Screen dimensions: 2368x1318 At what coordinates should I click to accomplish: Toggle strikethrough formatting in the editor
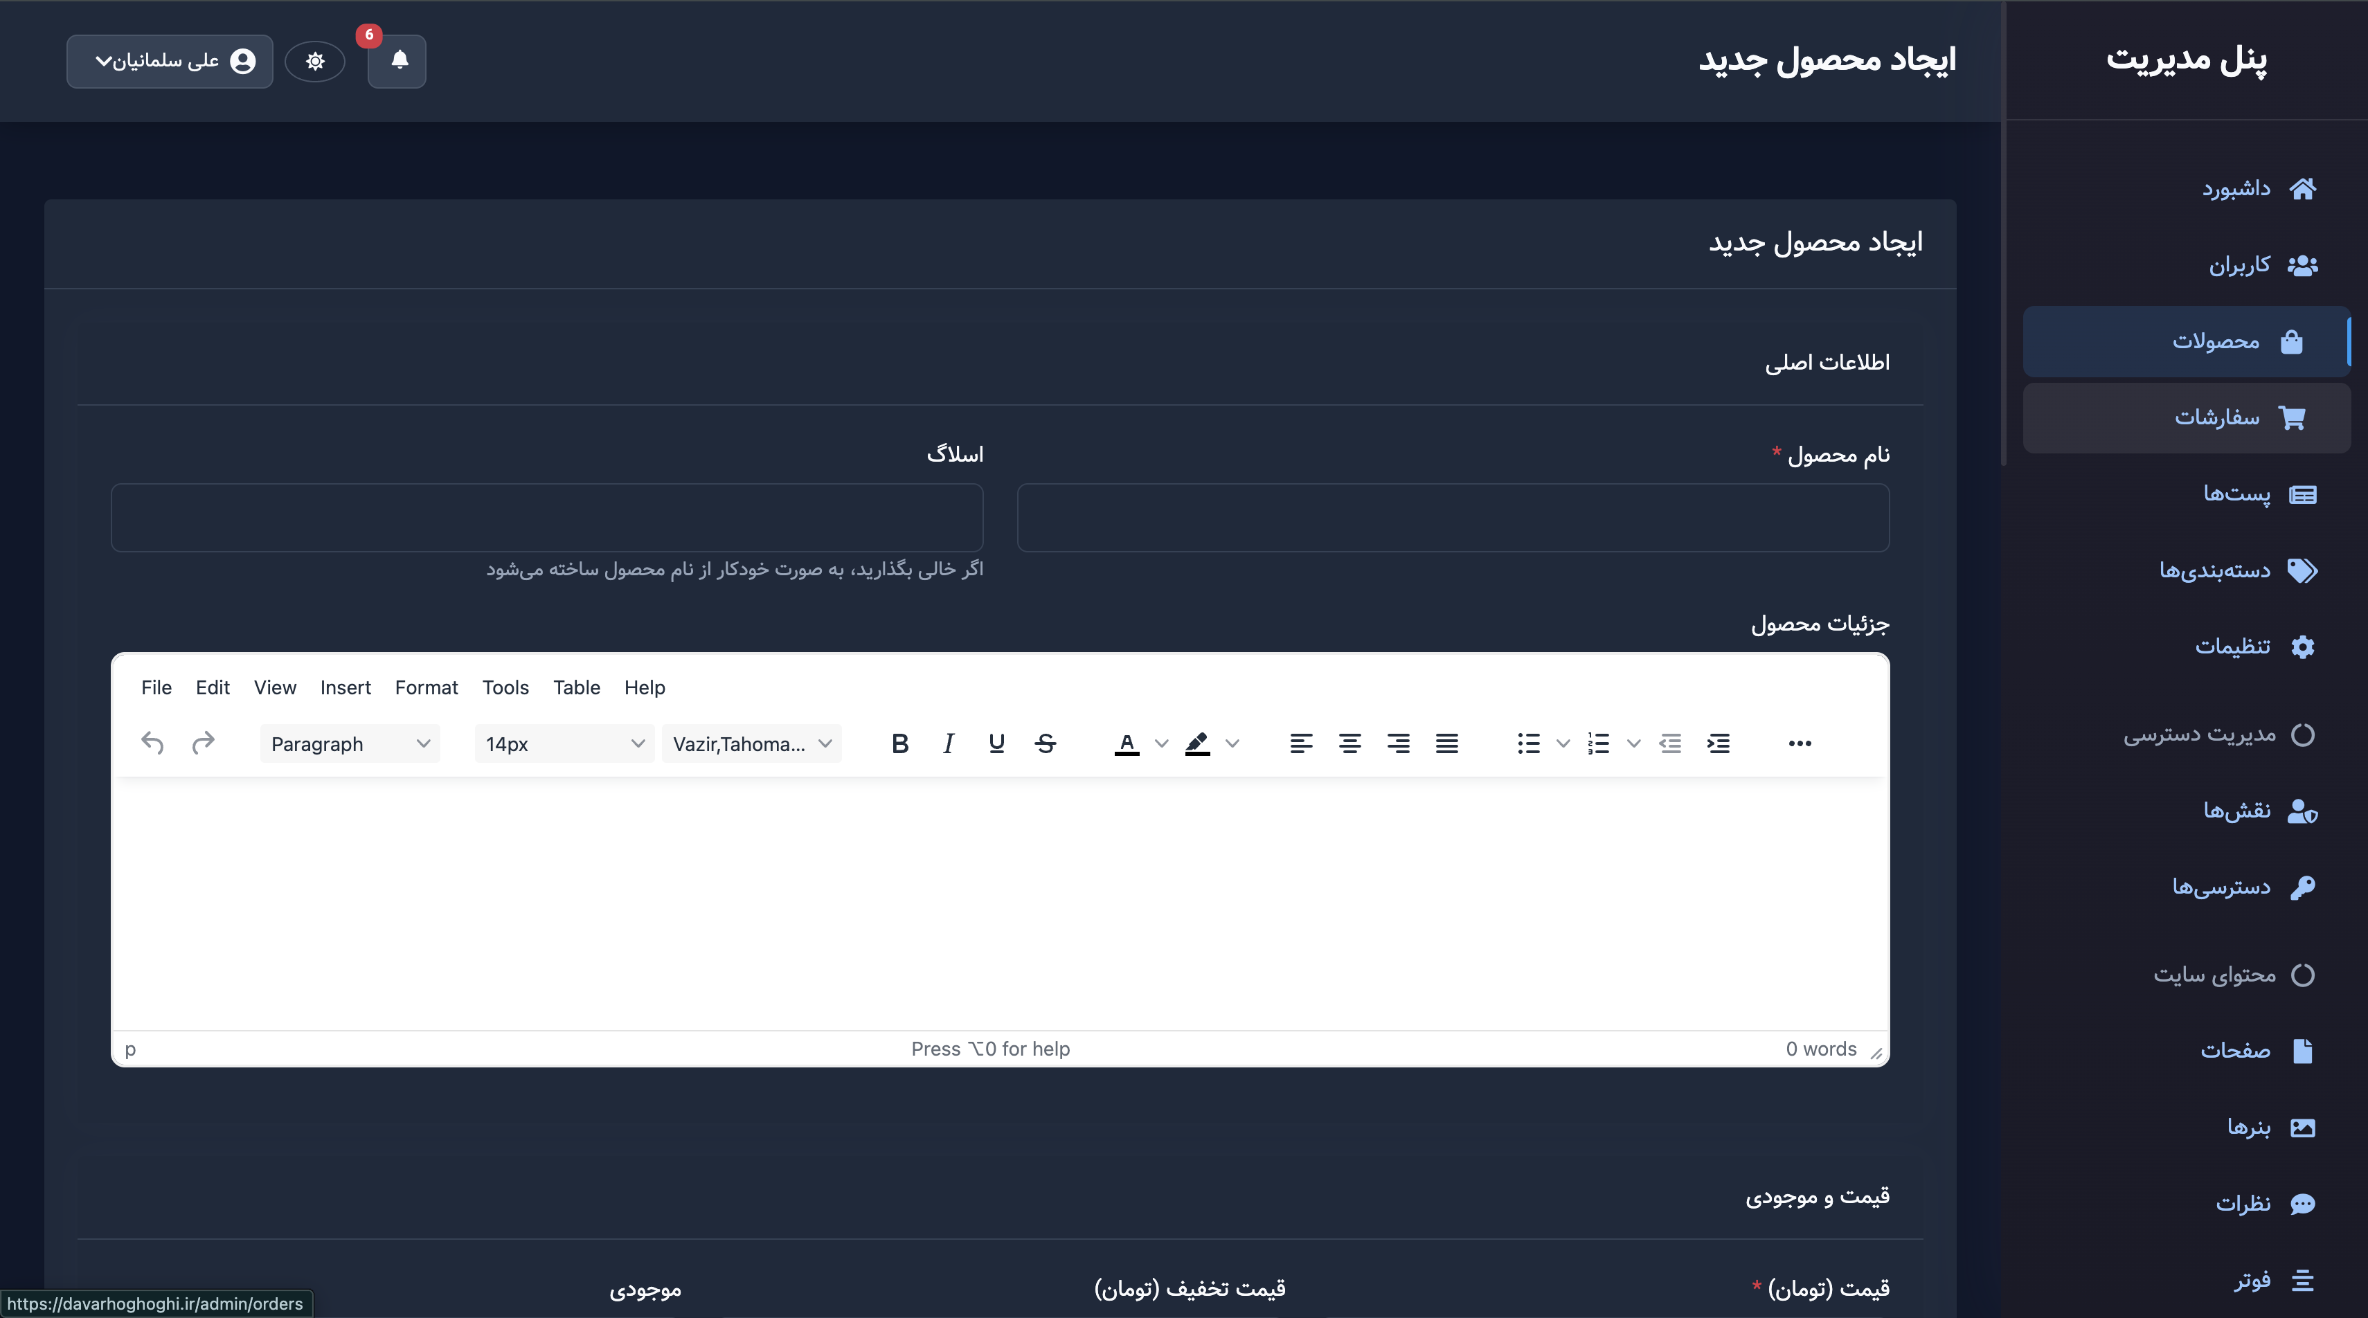coord(1046,743)
